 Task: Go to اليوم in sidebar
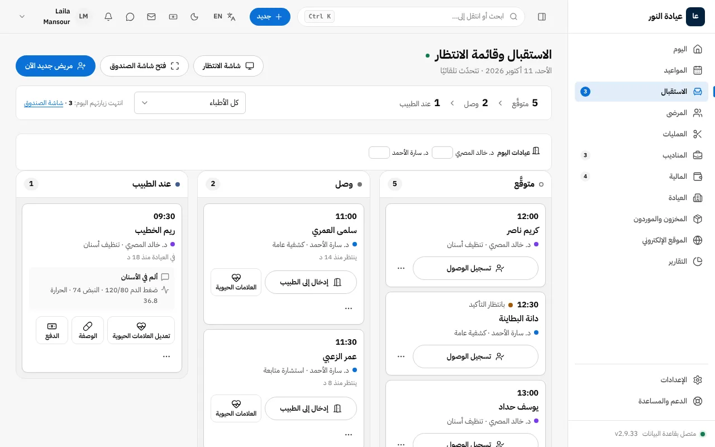[641, 49]
